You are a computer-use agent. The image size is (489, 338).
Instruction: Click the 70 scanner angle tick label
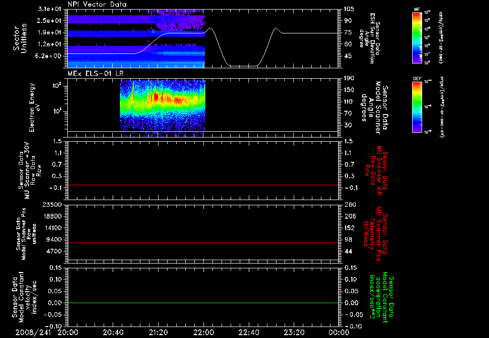pyautogui.click(x=348, y=113)
